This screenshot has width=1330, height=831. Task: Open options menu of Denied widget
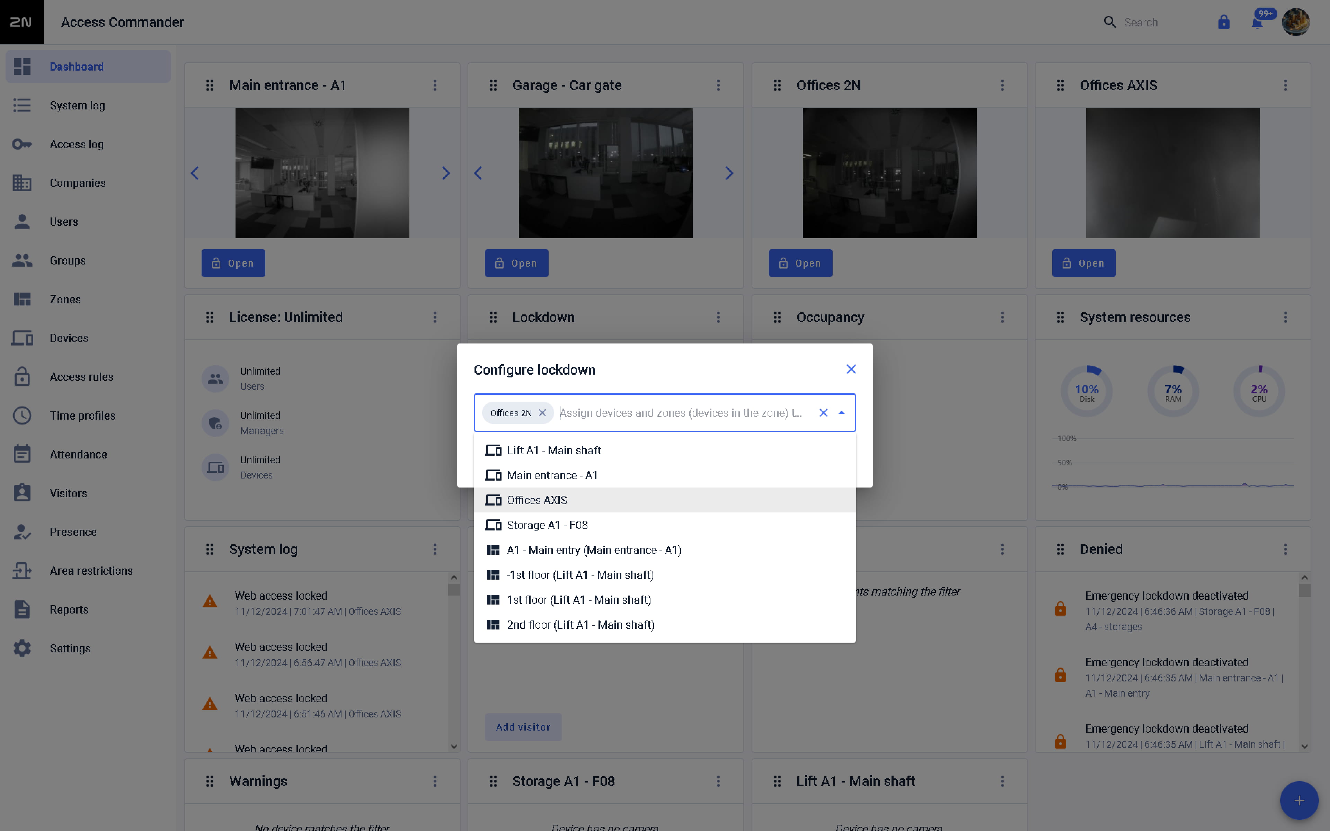1285,549
